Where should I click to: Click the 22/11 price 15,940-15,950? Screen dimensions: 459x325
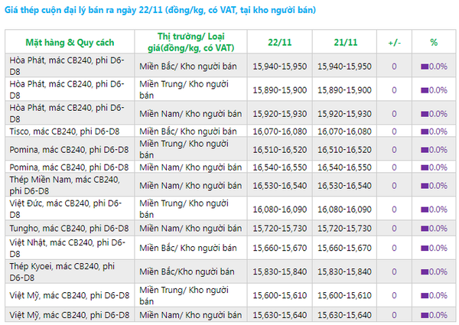click(280, 66)
